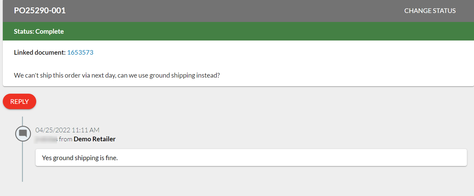Click the CHANGE STATUS button
474x196 pixels.
pyautogui.click(x=430, y=11)
